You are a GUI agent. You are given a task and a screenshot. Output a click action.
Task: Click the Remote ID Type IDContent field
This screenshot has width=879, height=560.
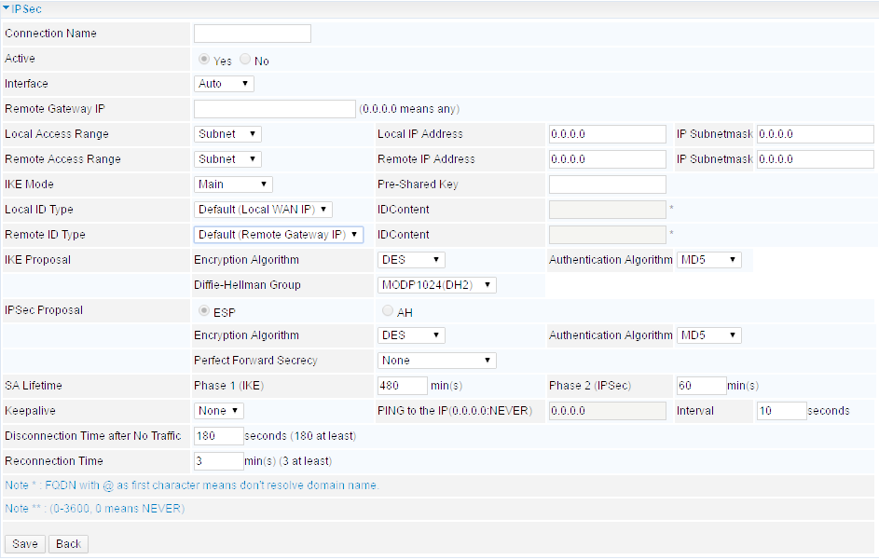608,235
